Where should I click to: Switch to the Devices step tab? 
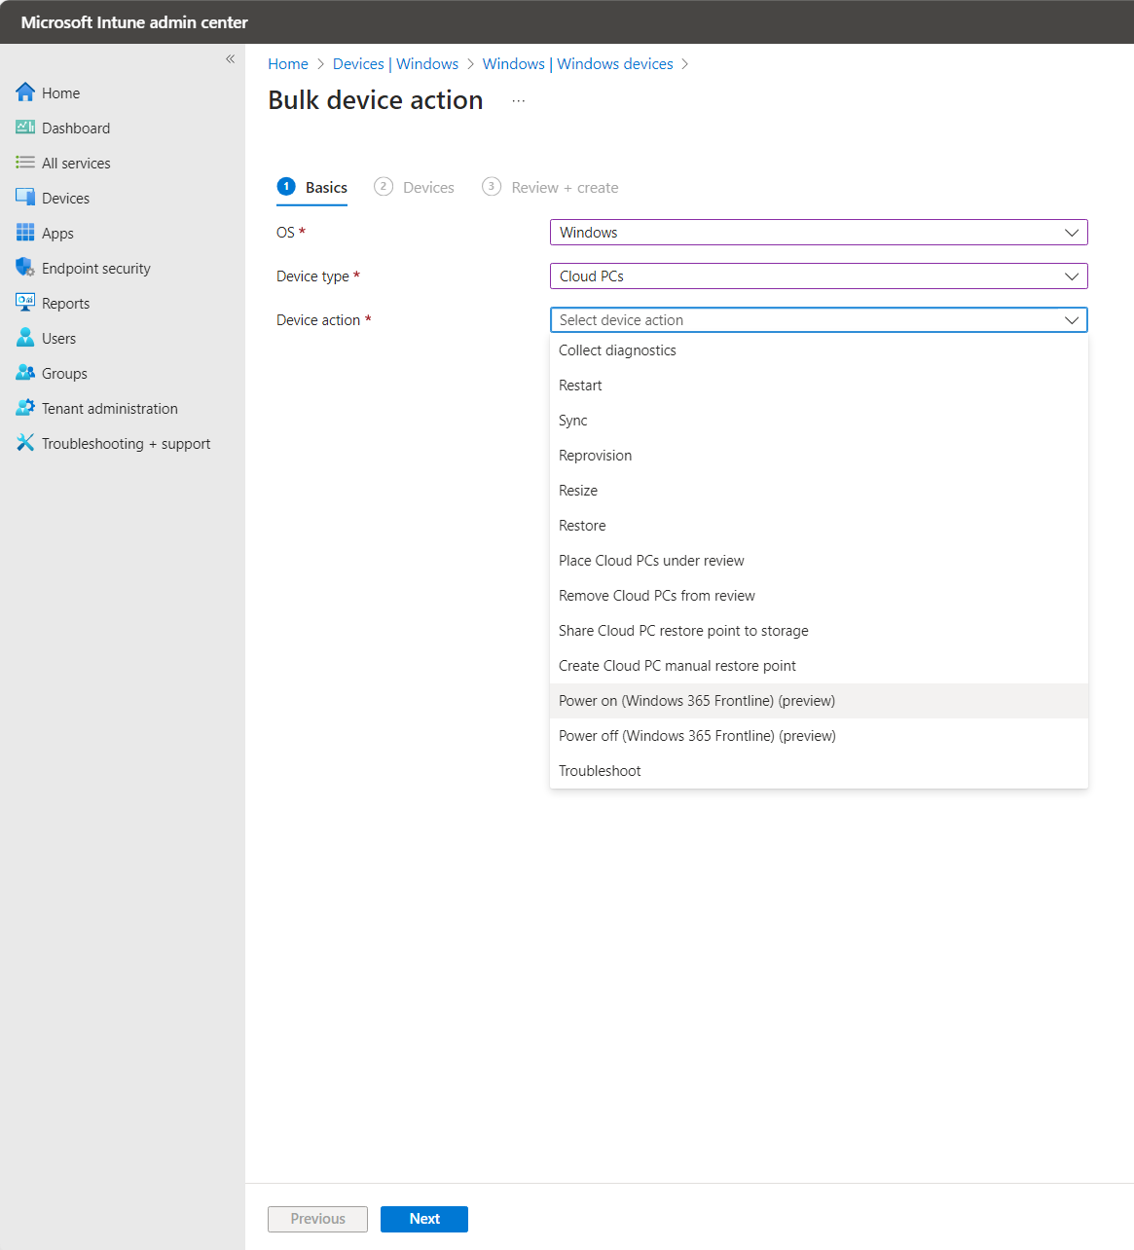[415, 187]
